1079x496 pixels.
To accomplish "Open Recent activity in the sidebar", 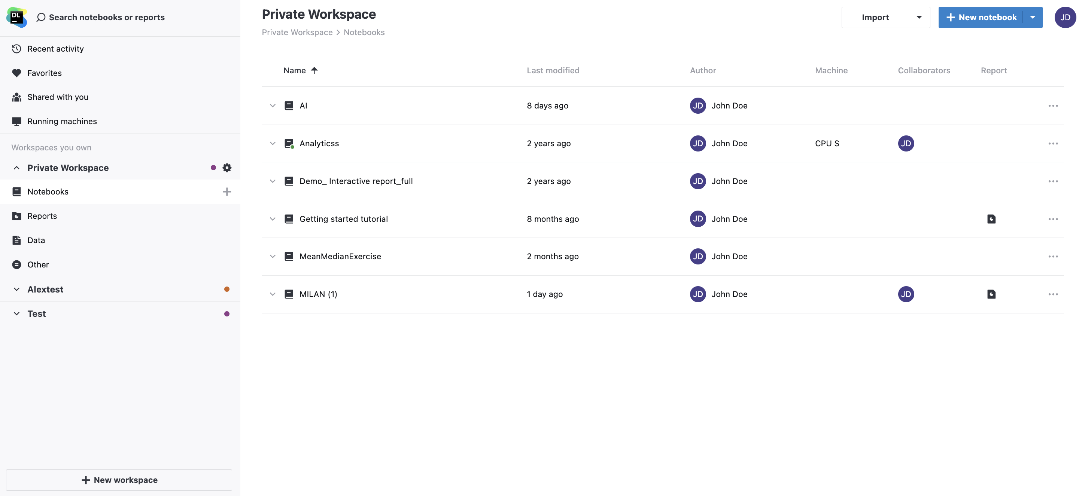I will [55, 48].
